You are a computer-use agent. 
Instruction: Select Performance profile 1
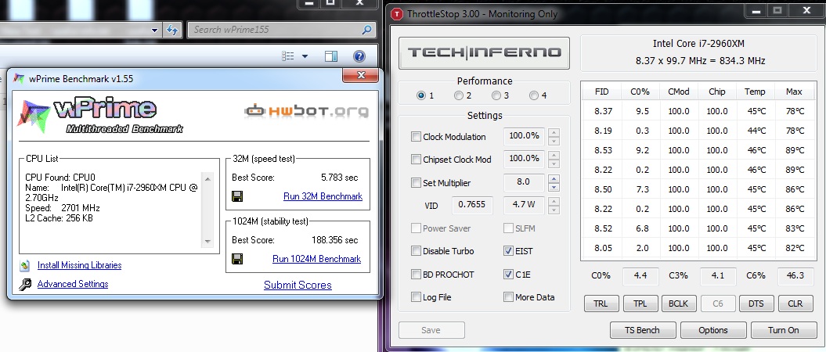421,95
